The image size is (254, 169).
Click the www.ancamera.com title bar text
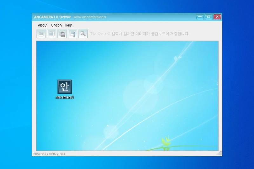(x=90, y=17)
